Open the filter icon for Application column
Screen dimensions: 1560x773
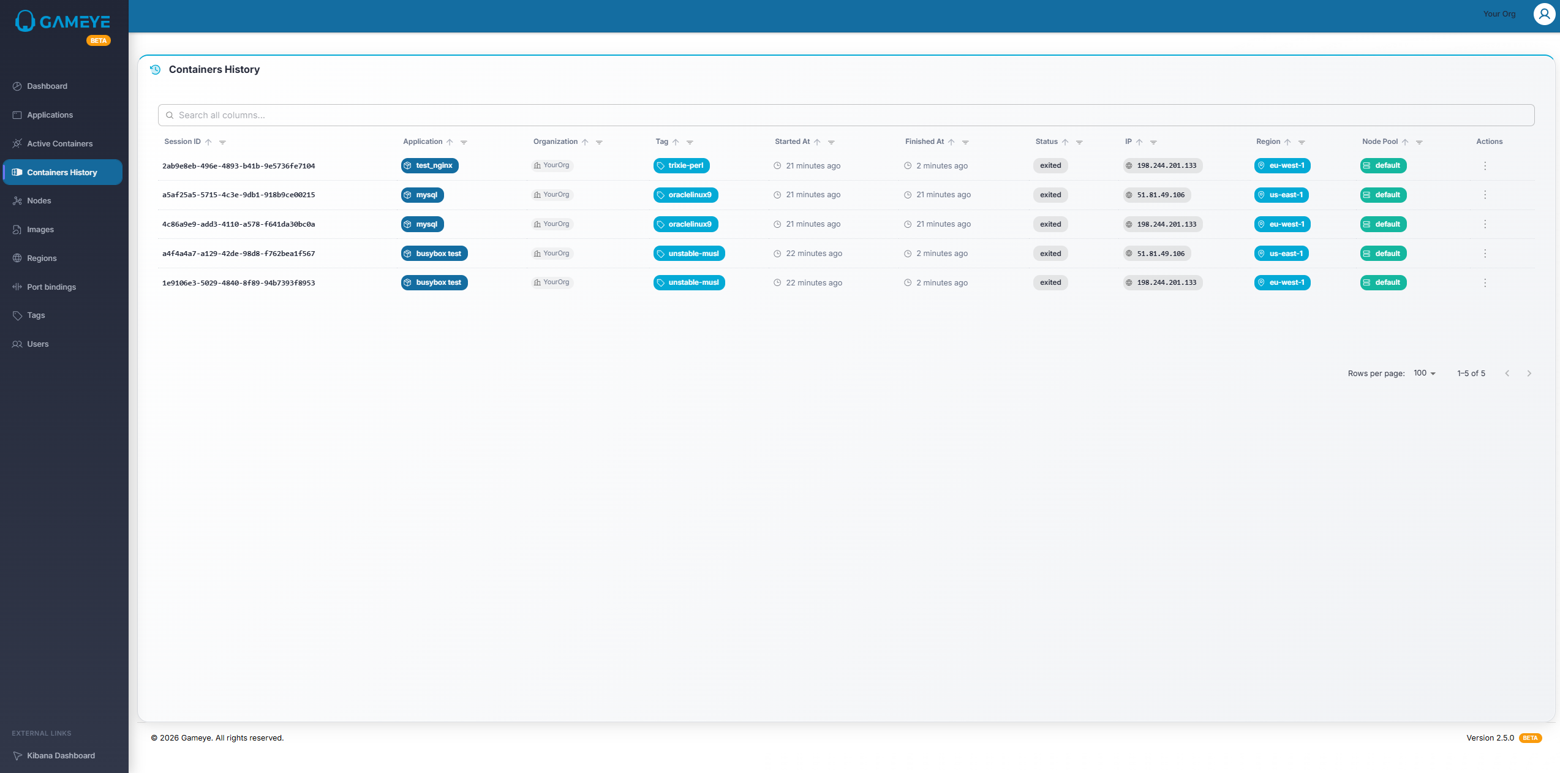click(464, 142)
